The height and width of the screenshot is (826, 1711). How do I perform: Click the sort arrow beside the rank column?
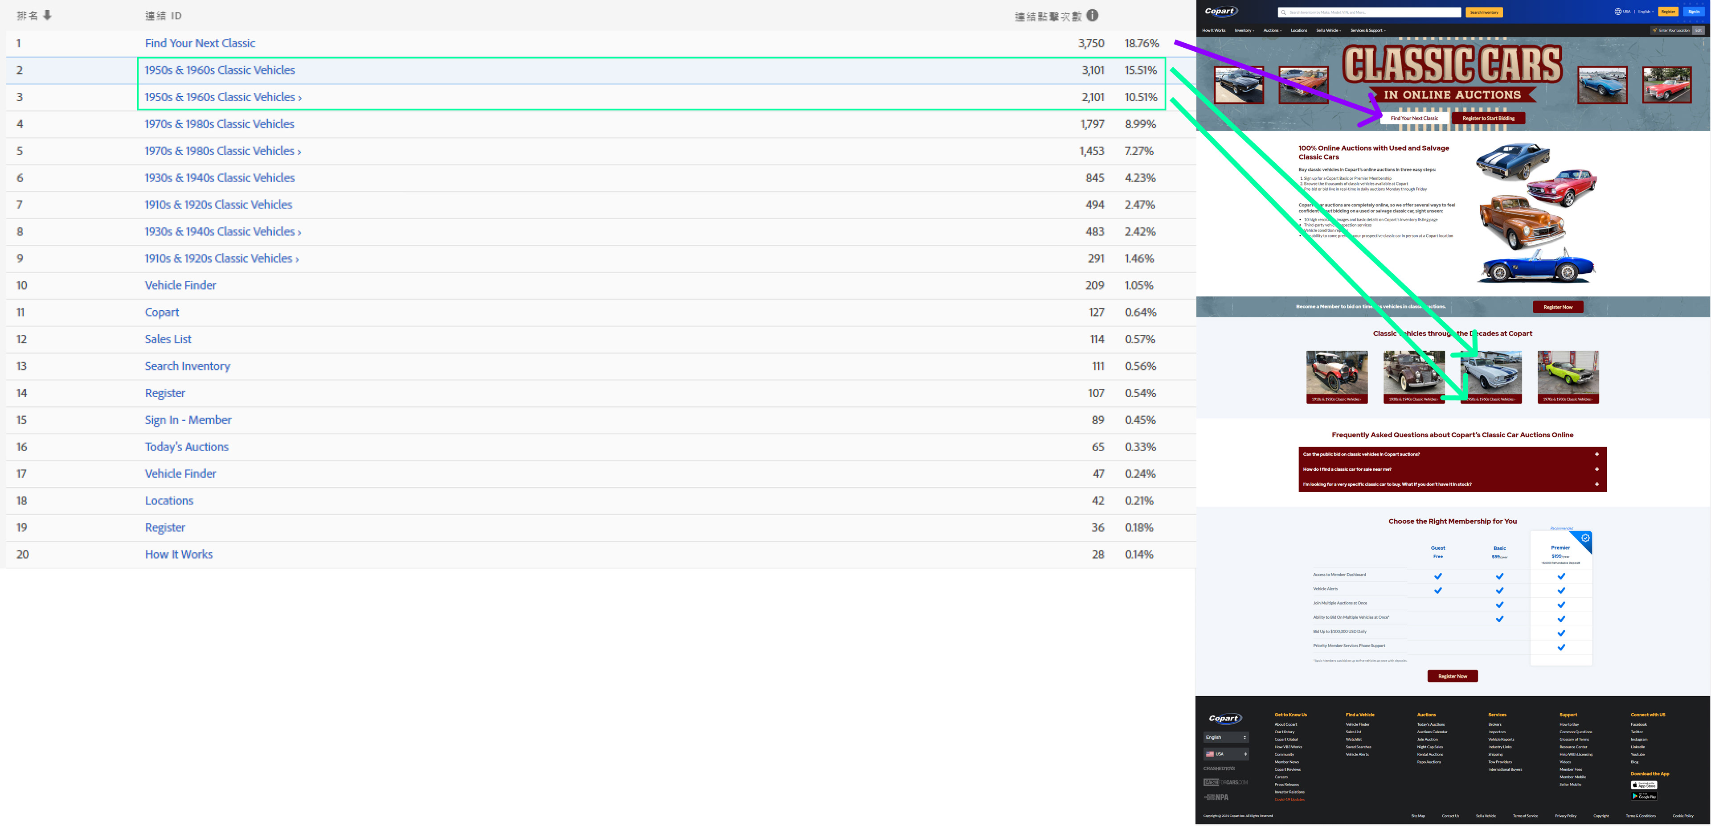pos(47,15)
